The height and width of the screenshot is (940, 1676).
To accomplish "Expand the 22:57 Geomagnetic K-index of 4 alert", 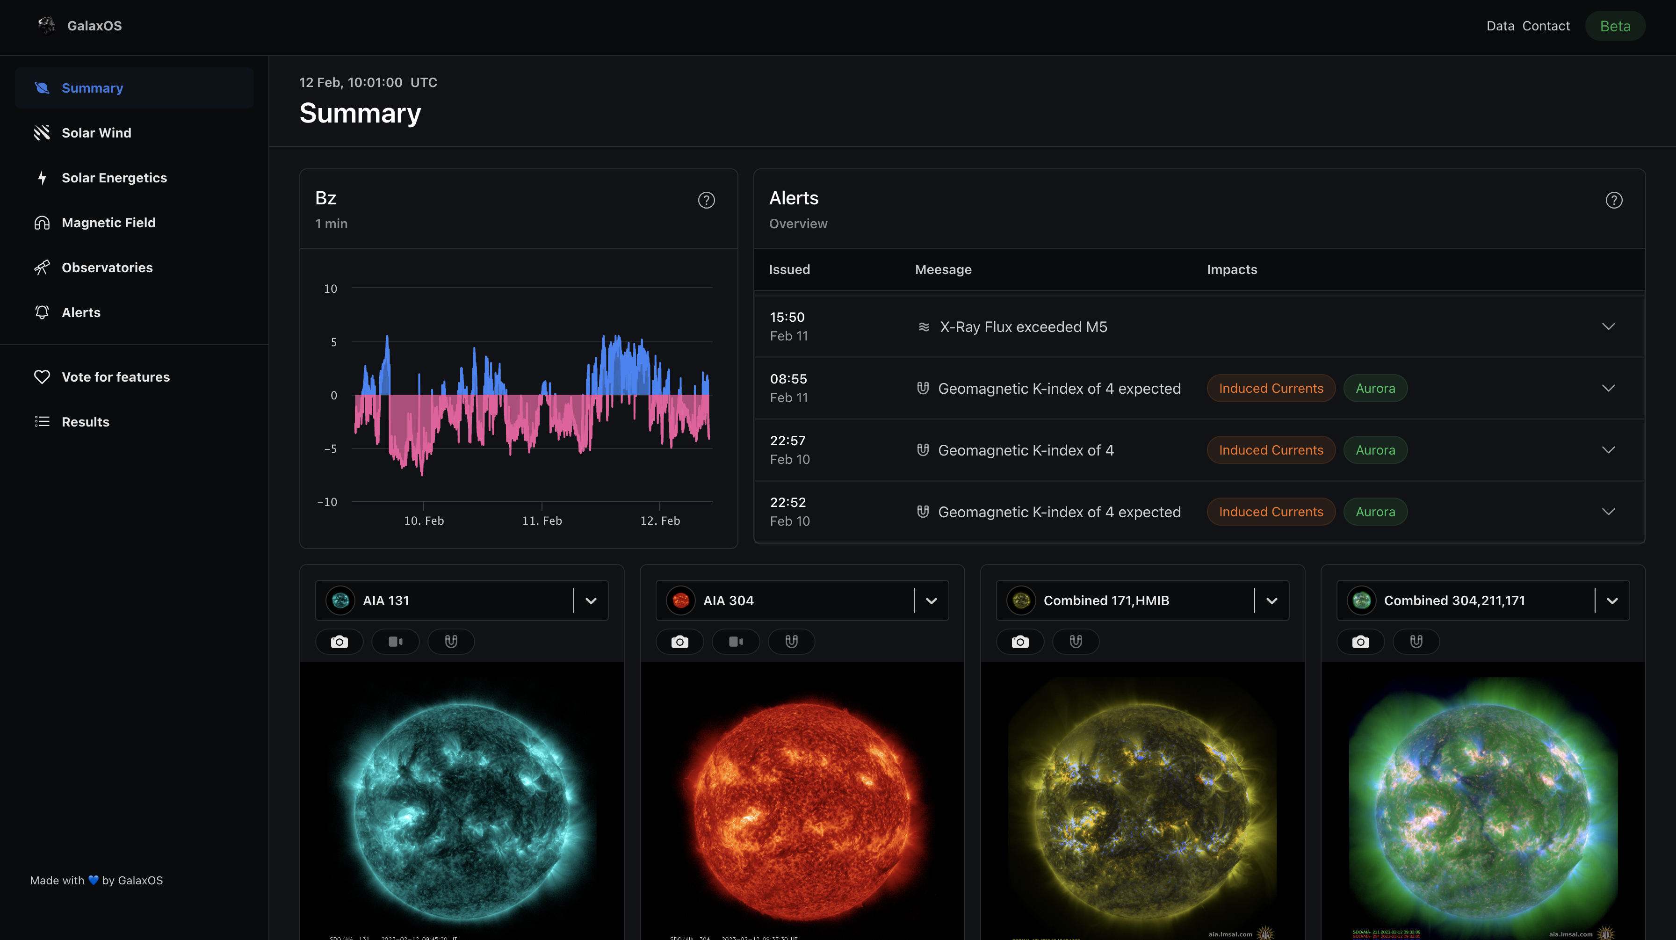I will click(1608, 450).
